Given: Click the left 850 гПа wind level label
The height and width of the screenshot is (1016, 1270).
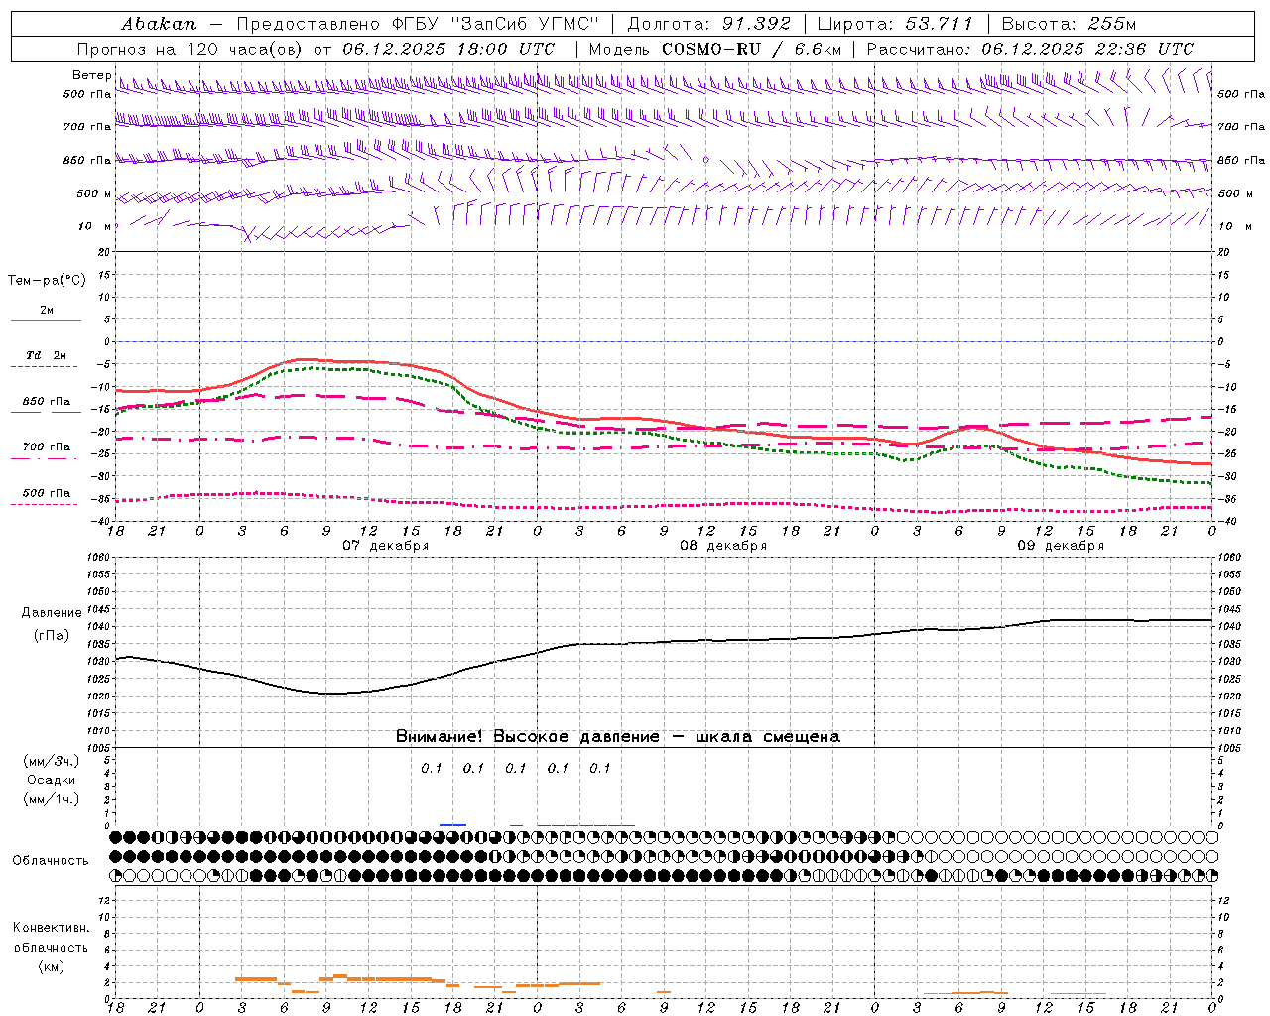Looking at the screenshot, I should click(87, 160).
